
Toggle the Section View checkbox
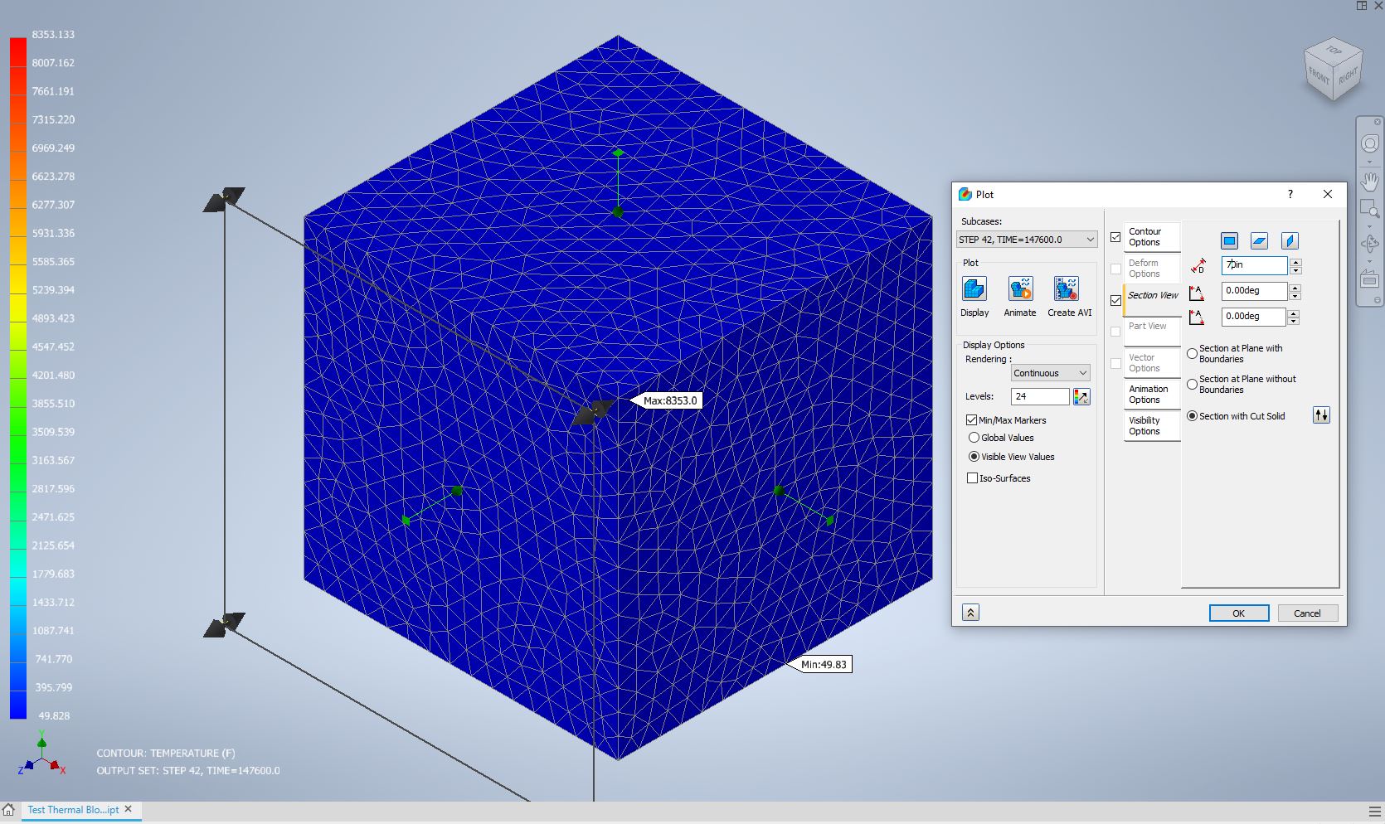click(1115, 300)
